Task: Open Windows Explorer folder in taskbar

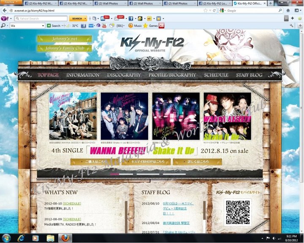Action: [50, 238]
